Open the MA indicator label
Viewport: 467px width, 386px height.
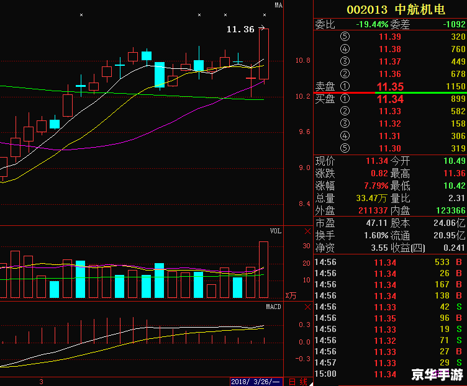(278, 5)
